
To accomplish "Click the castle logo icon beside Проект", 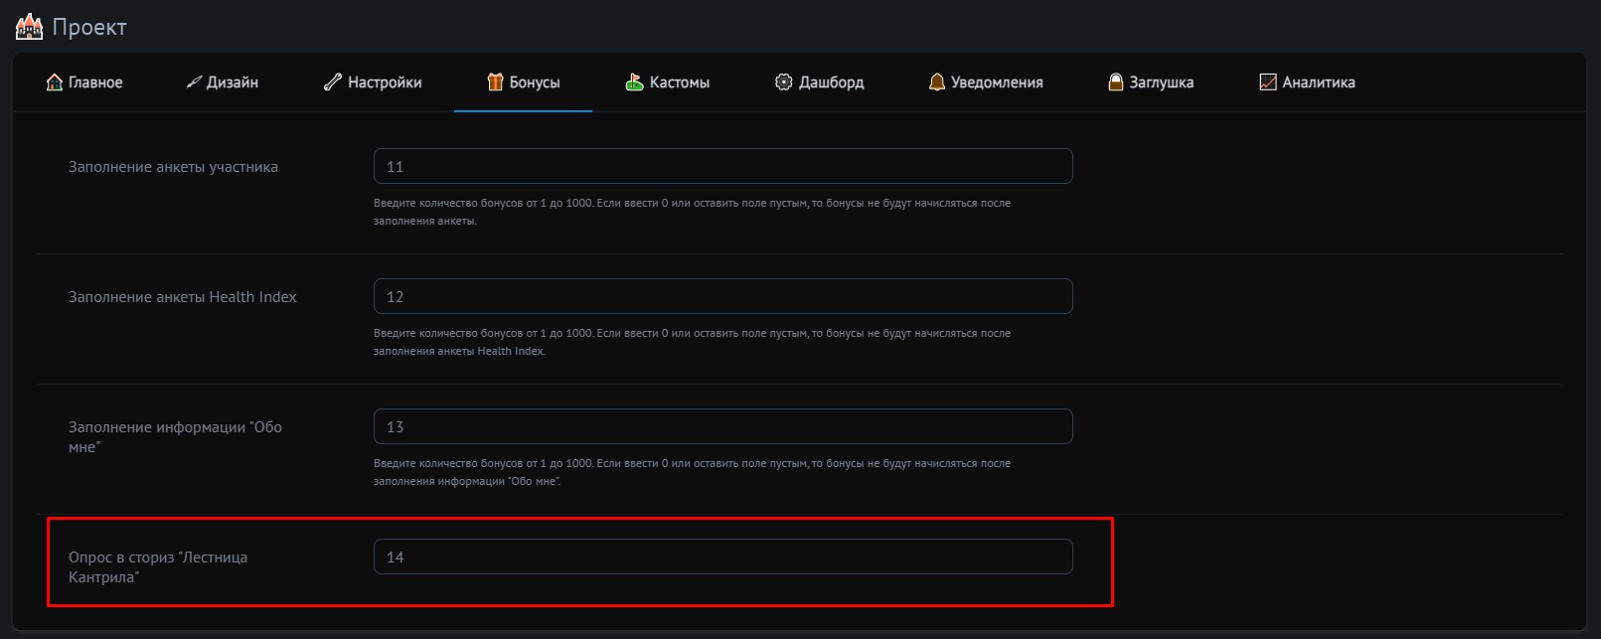I will [30, 27].
